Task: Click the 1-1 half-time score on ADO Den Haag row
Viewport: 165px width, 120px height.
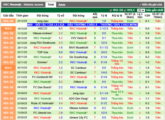Action: tap(147, 98)
